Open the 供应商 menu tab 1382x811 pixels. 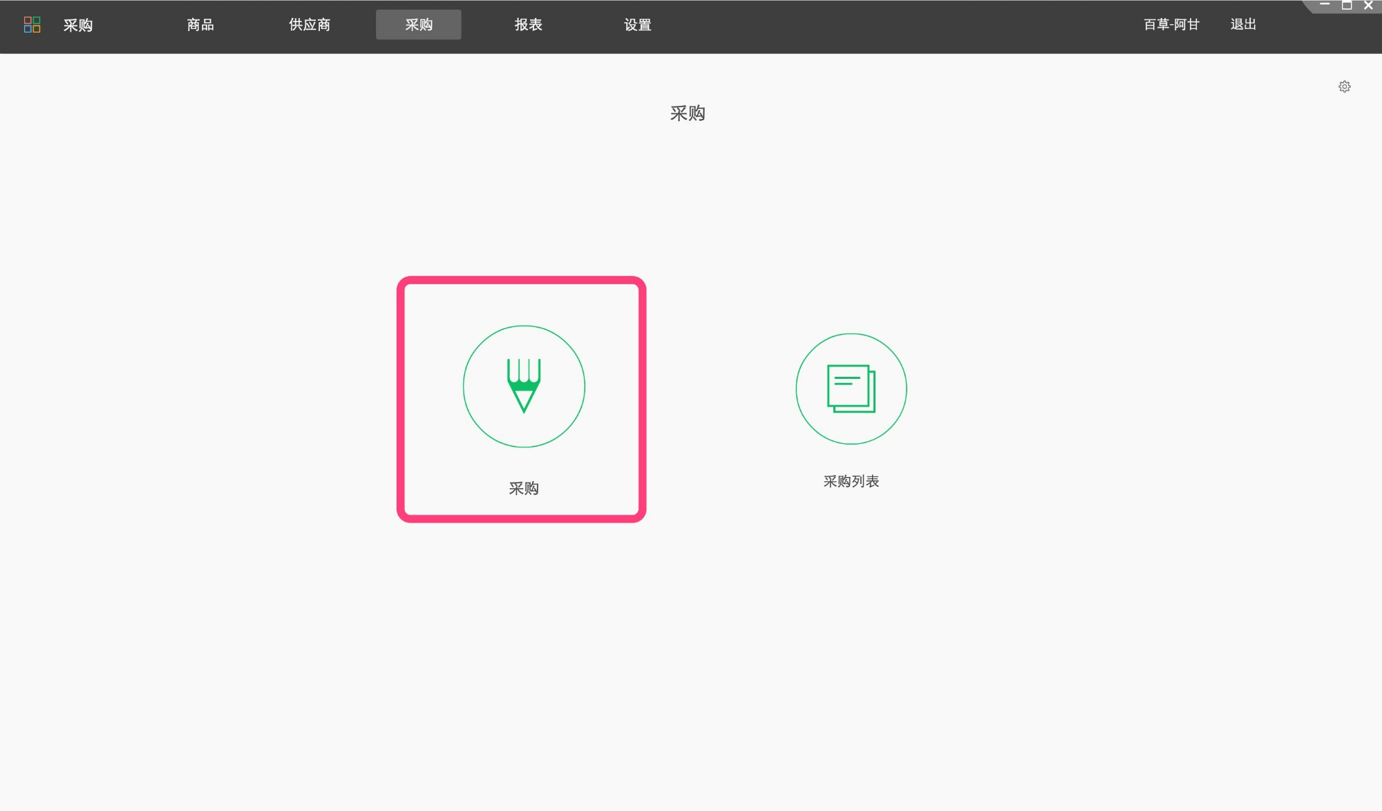[x=310, y=25]
